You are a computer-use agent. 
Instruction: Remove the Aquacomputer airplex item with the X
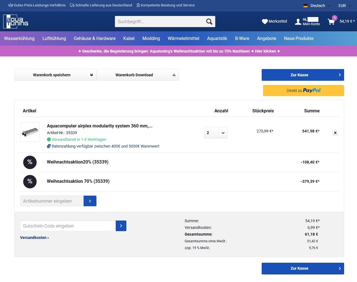coord(335,133)
